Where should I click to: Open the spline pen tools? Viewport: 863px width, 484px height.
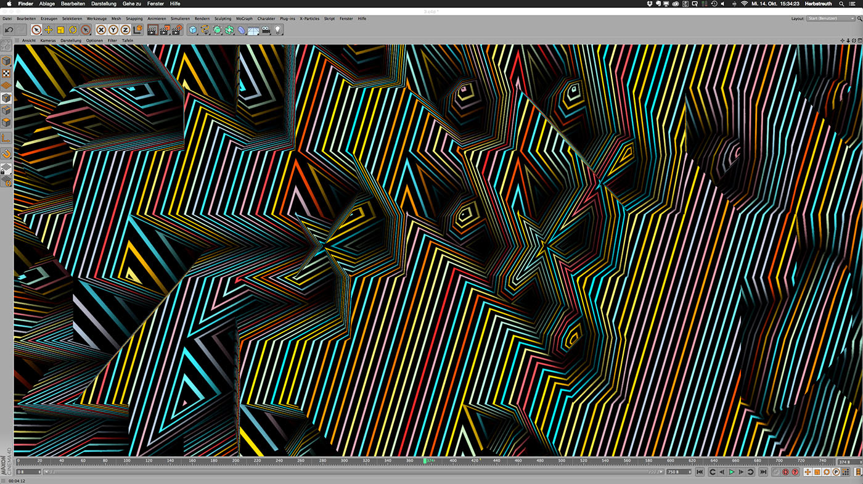205,30
